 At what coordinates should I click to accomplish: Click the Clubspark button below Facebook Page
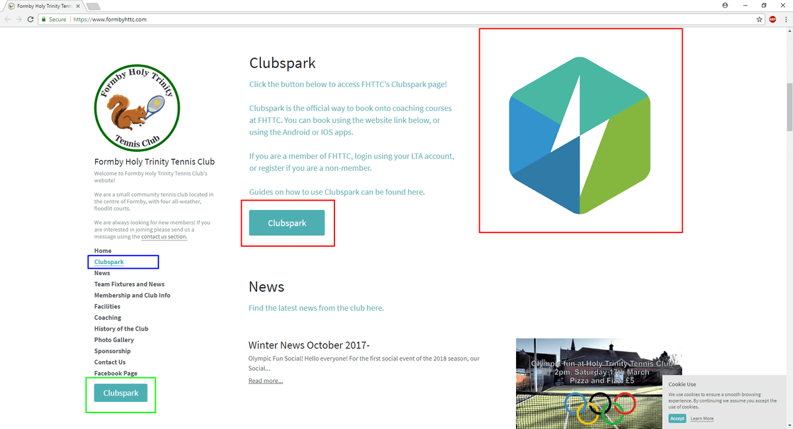pyautogui.click(x=121, y=393)
